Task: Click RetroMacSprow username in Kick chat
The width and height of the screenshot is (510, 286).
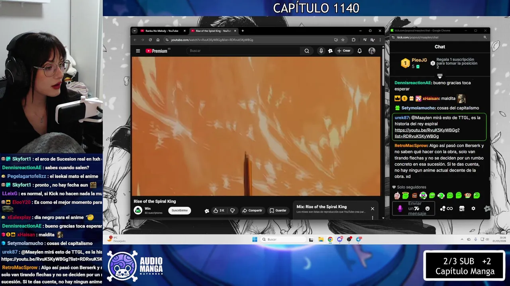Action: (x=411, y=146)
